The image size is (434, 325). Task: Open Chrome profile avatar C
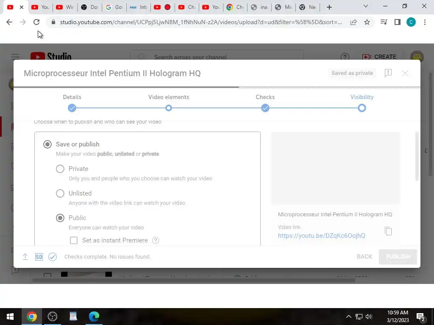(411, 22)
